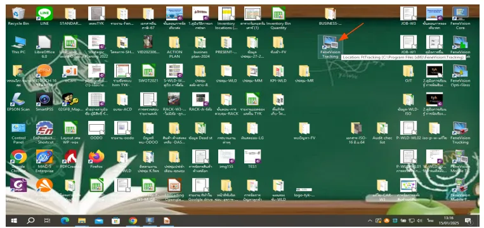Switch to Chrome in the taskbar
The height and width of the screenshot is (228, 484).
[x=133, y=220]
